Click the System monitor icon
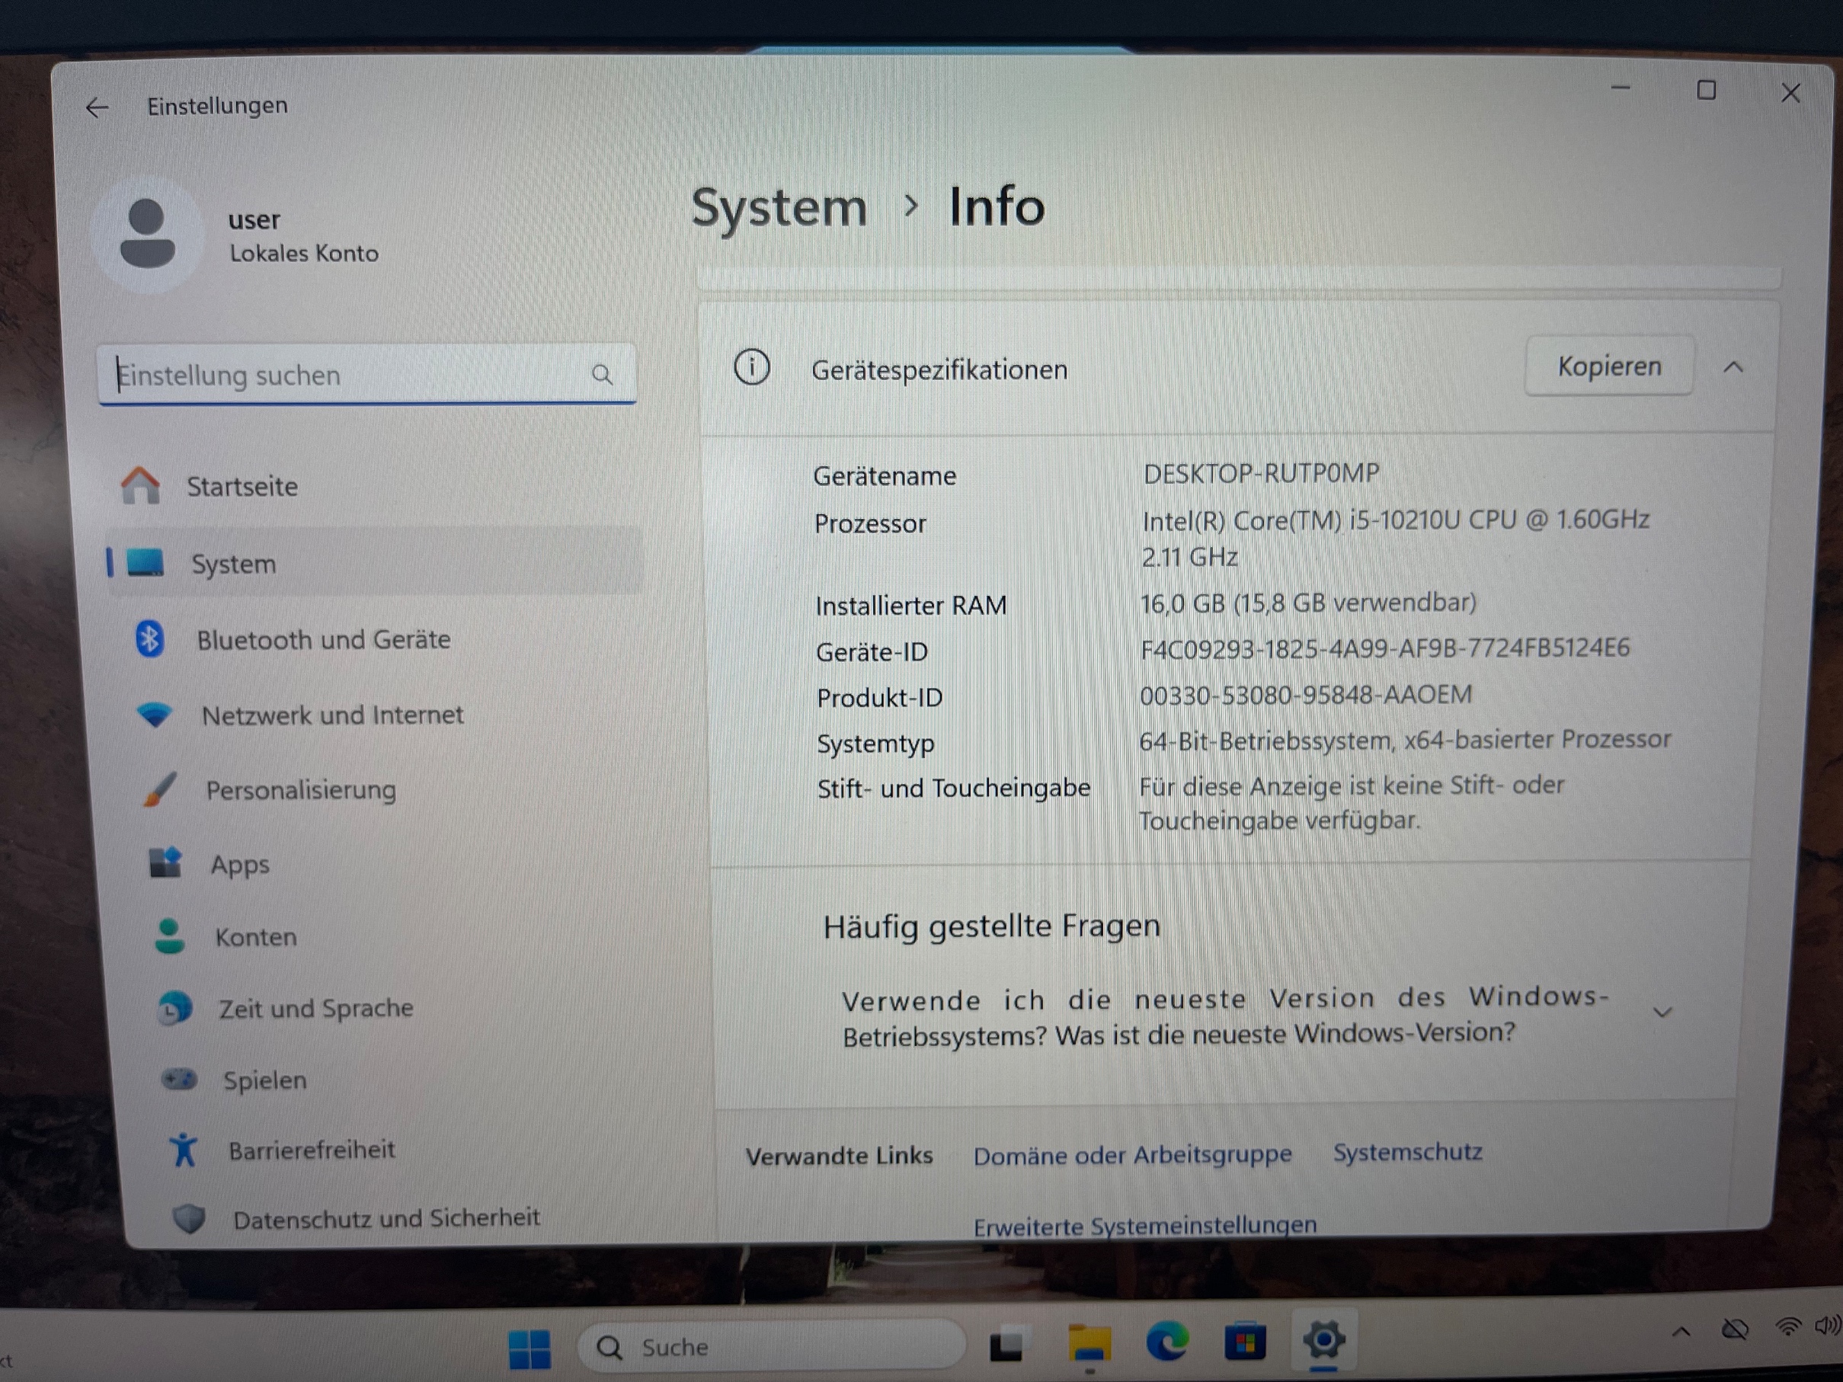The image size is (1843, 1382). [145, 563]
